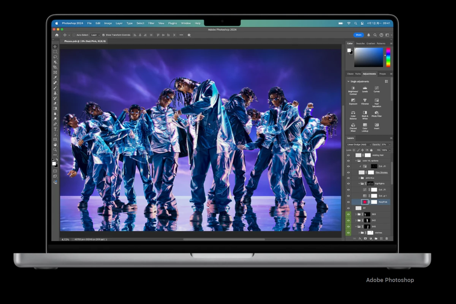The width and height of the screenshot is (456, 304).
Task: Pick a shade in the color field
Action: pyautogui.click(x=369, y=57)
